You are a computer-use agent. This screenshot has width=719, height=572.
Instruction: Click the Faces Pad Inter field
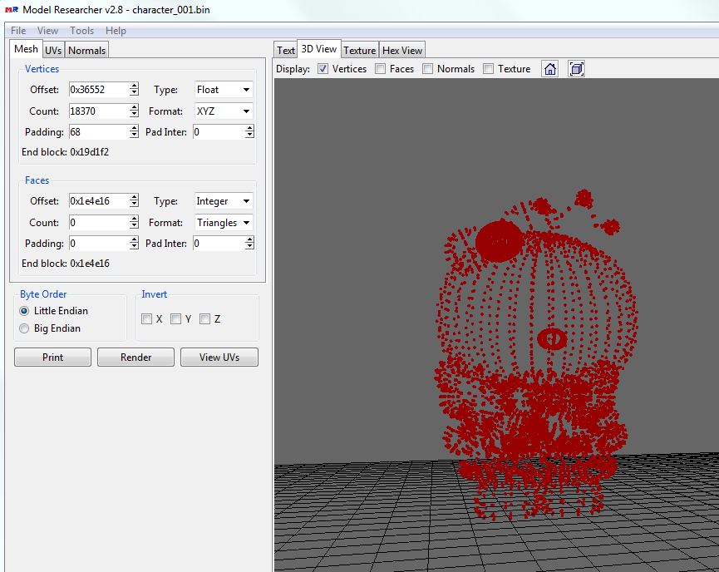point(219,244)
